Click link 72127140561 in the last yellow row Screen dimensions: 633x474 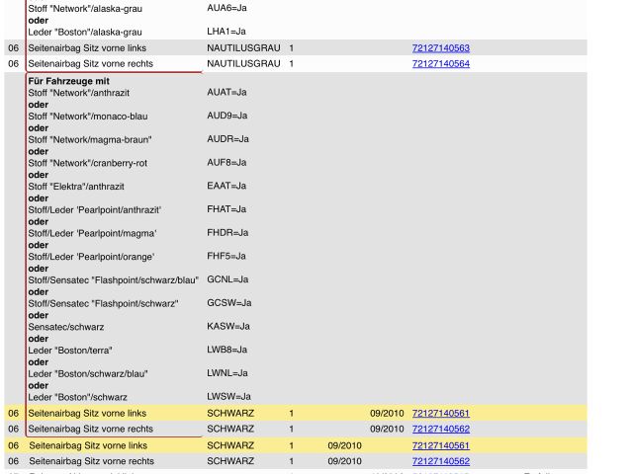(x=440, y=445)
